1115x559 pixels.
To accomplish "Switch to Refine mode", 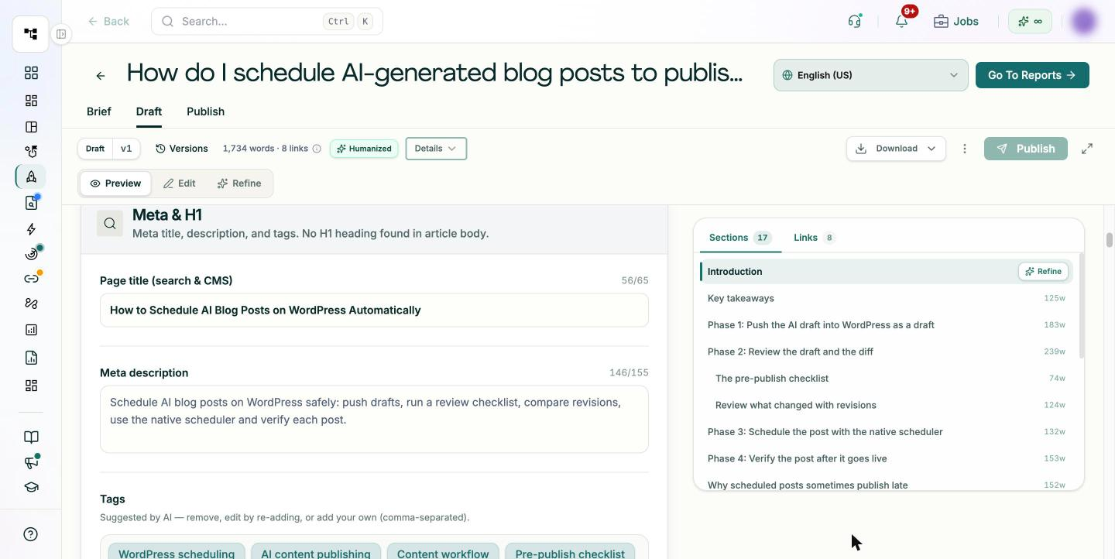I will coord(238,183).
